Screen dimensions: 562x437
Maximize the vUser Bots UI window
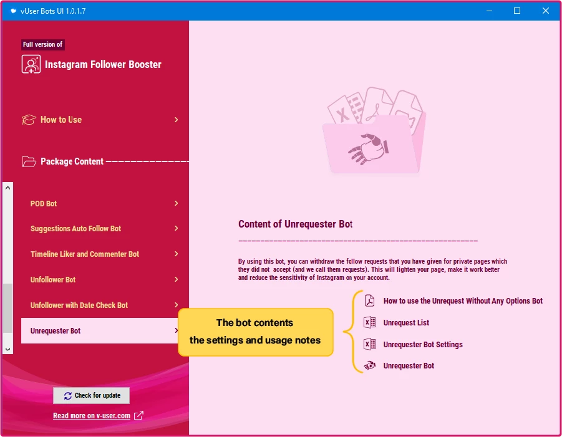coord(517,11)
